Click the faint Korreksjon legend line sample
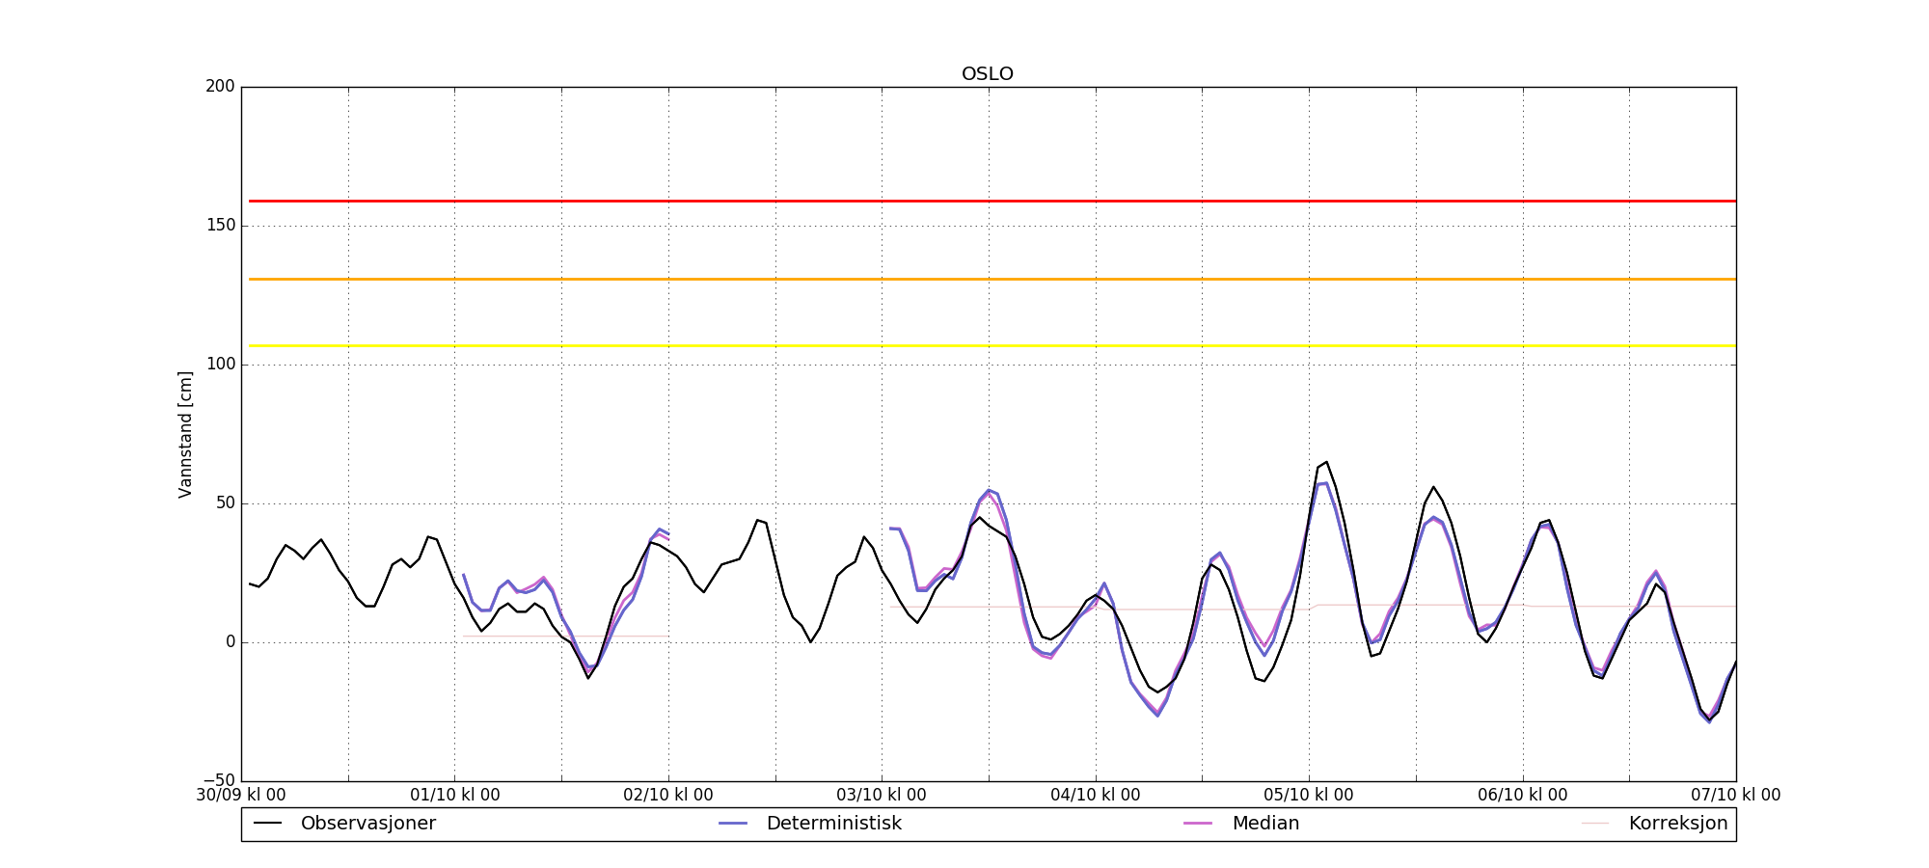This screenshot has height=868, width=1929. [x=1595, y=824]
